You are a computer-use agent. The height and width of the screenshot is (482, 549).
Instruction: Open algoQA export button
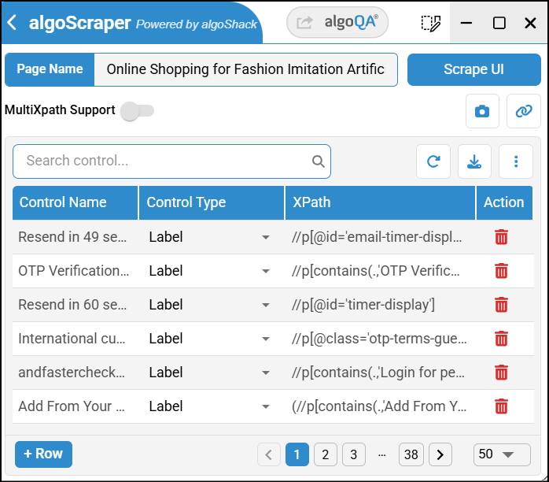click(337, 23)
